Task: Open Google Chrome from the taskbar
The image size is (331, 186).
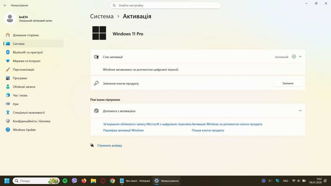Action: click(112, 181)
